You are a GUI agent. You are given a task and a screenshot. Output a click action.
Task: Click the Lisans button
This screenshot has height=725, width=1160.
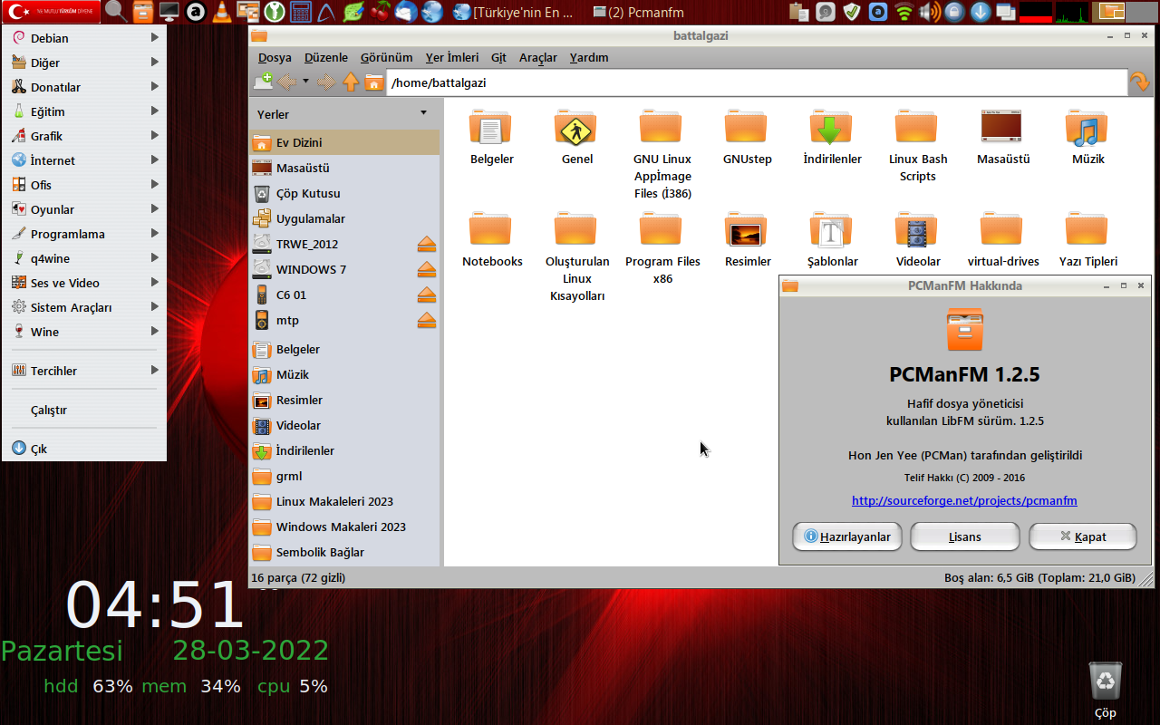point(965,536)
